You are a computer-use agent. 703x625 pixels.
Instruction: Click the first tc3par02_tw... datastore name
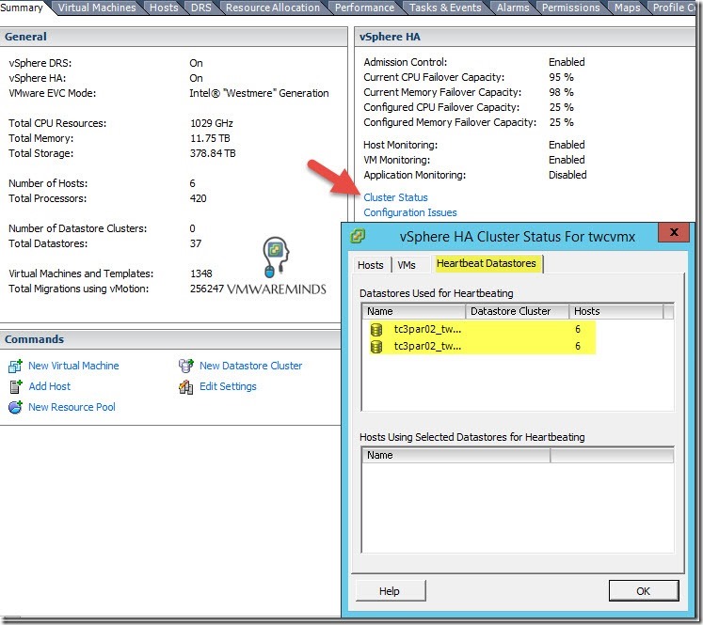[427, 330]
